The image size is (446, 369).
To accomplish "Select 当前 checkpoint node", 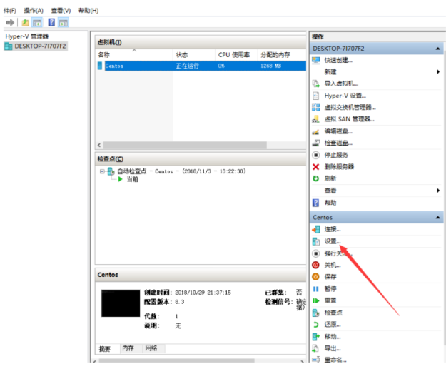I will [x=132, y=179].
